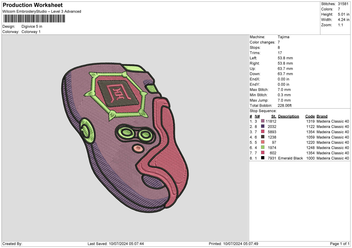Click the 'Color changes:' label
Screen dimensions: 352x248
click(x=263, y=42)
